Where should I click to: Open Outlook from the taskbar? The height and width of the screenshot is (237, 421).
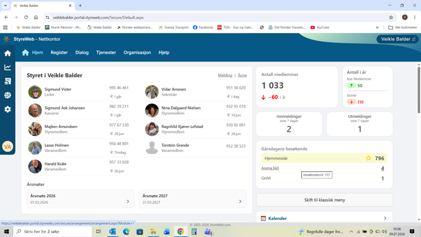112,232
